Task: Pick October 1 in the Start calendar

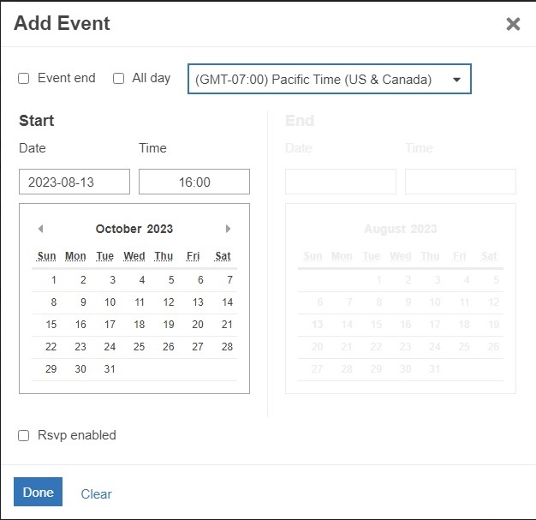Action: (53, 279)
